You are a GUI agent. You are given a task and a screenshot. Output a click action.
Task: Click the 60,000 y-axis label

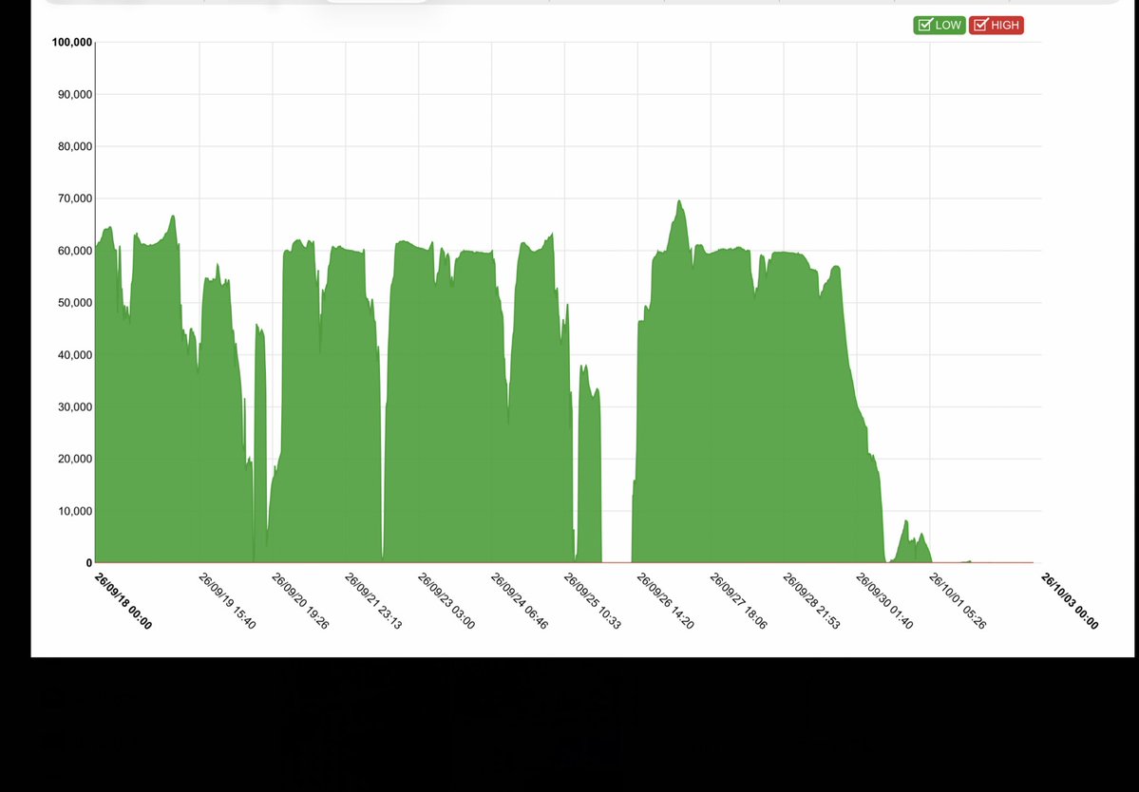coord(75,251)
